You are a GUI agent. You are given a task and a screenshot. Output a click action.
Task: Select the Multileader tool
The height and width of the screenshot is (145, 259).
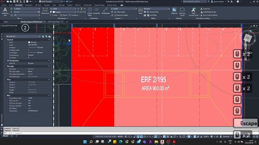point(106,11)
